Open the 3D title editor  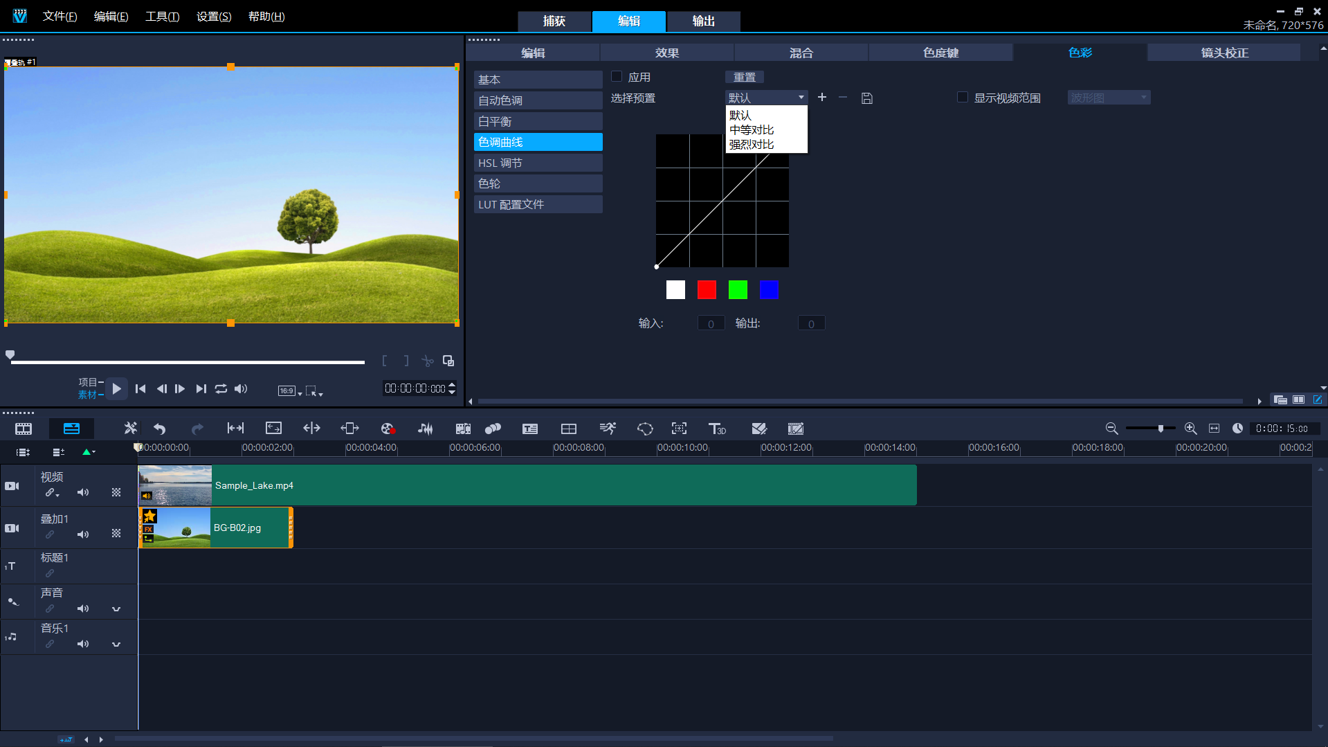tap(717, 429)
